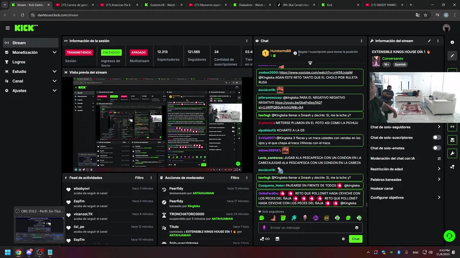Open the options menu of Información de la sesión

(247, 41)
